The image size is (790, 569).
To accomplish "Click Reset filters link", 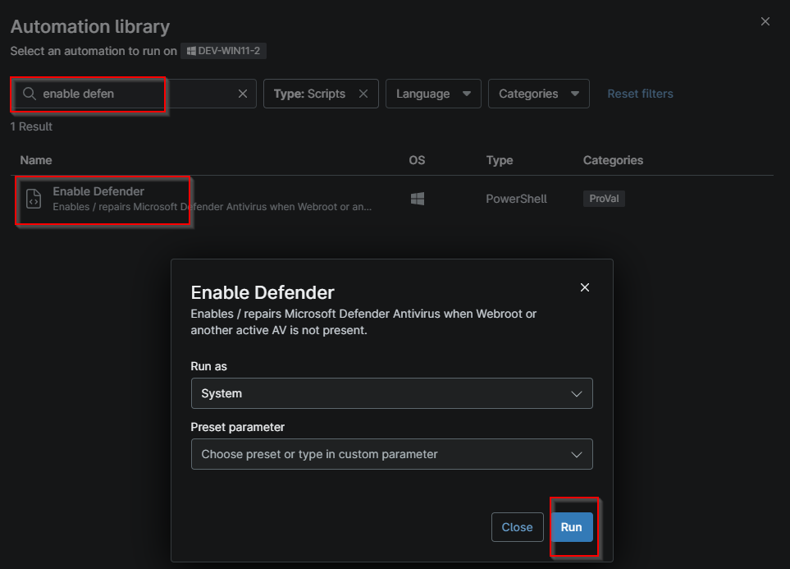I will [x=640, y=94].
